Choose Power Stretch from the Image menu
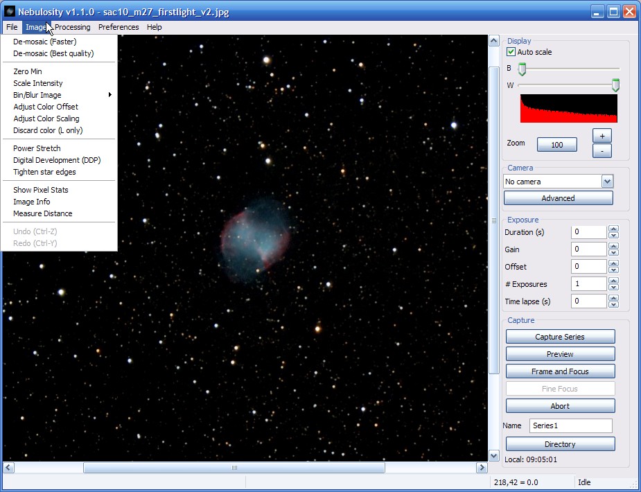The height and width of the screenshot is (492, 641). click(x=37, y=148)
